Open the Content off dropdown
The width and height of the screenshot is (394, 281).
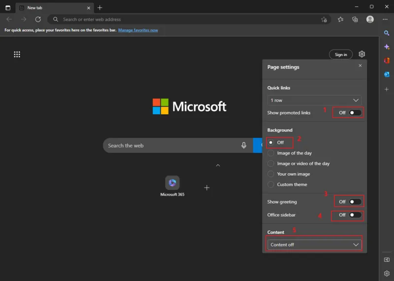[x=314, y=245]
